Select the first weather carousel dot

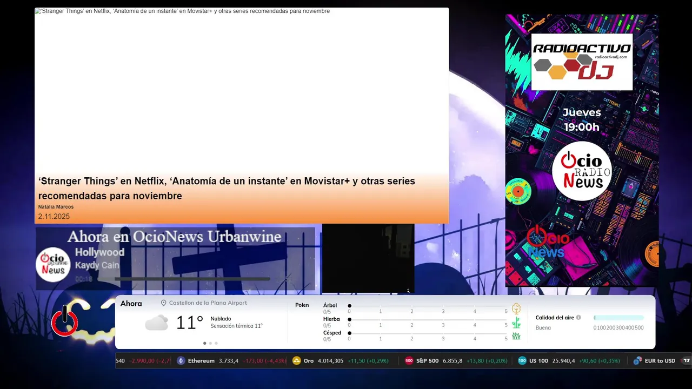204,343
